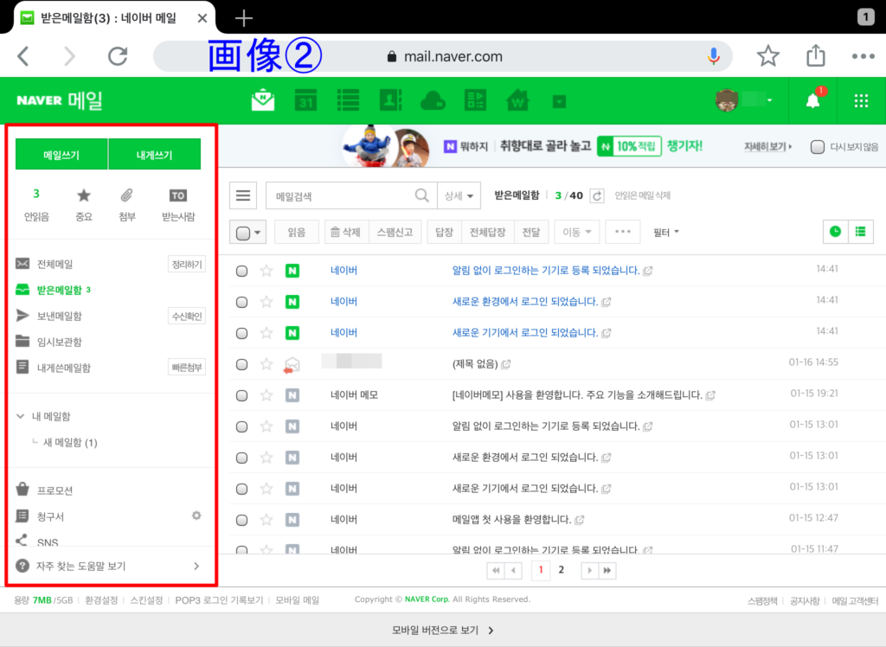Open the calendar icon in Naver header
This screenshot has height=647, width=886.
[x=305, y=100]
